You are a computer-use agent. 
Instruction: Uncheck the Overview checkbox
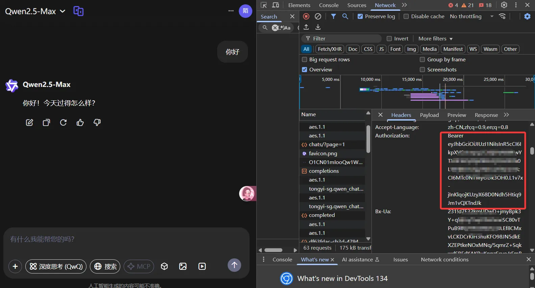click(304, 69)
